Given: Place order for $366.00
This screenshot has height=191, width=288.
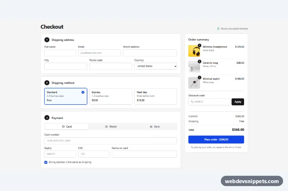Looking at the screenshot, I should pos(216,139).
